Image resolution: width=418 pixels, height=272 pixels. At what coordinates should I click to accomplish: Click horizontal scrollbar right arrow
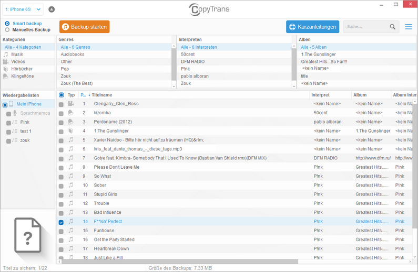tap(410, 262)
